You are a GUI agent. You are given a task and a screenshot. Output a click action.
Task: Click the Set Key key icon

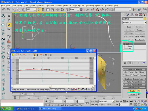(87, 103)
